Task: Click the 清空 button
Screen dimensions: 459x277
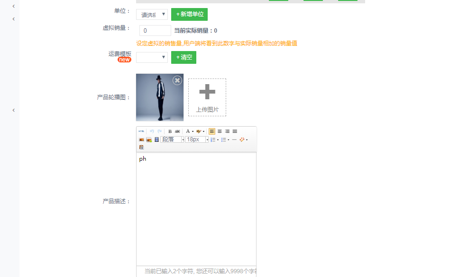Action: 184,57
